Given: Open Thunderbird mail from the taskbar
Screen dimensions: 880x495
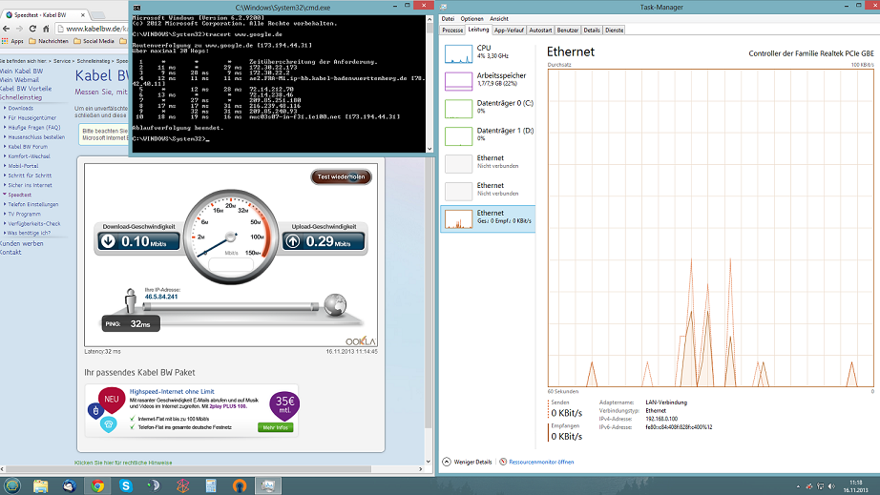Looking at the screenshot, I should coord(70,485).
